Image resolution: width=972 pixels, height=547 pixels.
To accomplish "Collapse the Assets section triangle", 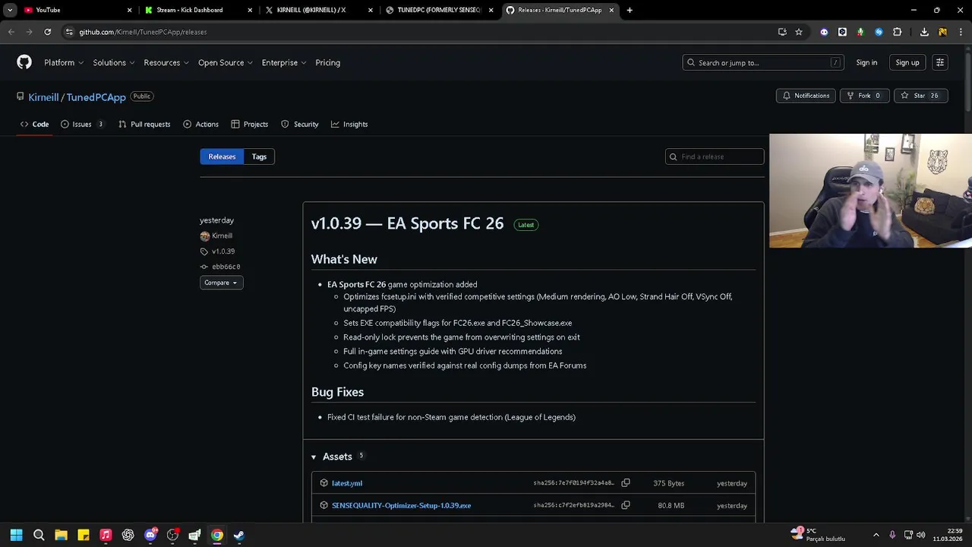I will point(314,457).
